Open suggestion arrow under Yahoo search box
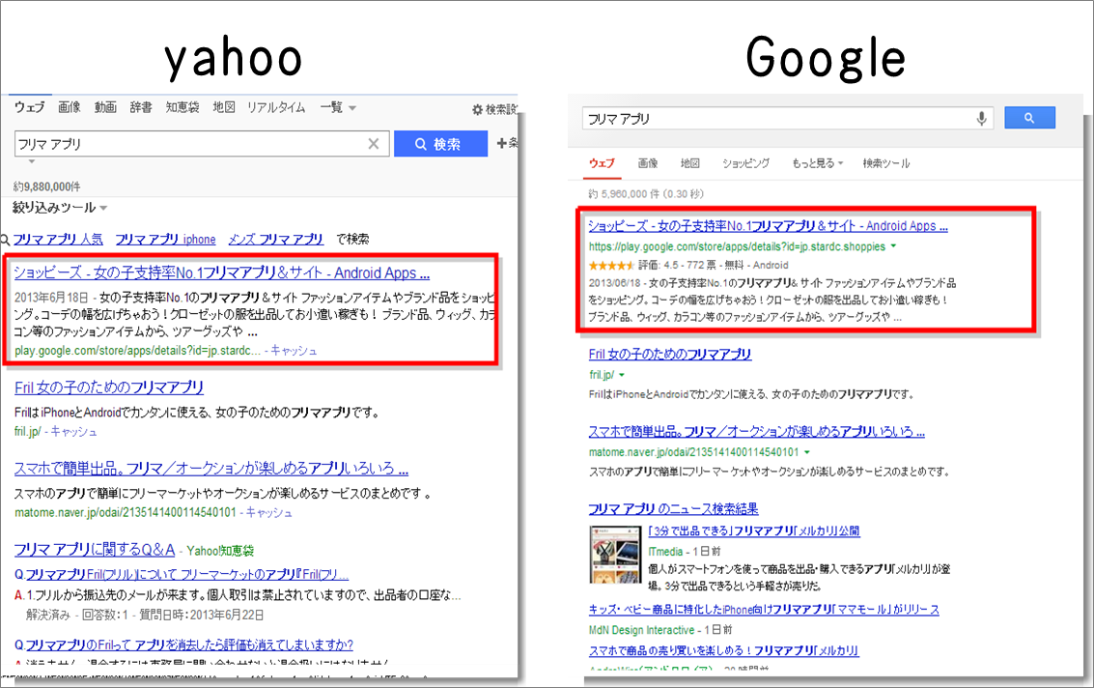1094x688 pixels. pyautogui.click(x=32, y=161)
